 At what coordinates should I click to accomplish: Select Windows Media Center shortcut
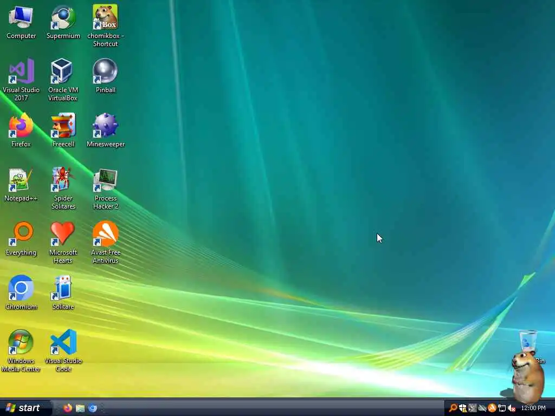pos(21,351)
